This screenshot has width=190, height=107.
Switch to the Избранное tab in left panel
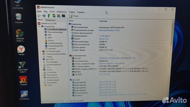coord(50,20)
